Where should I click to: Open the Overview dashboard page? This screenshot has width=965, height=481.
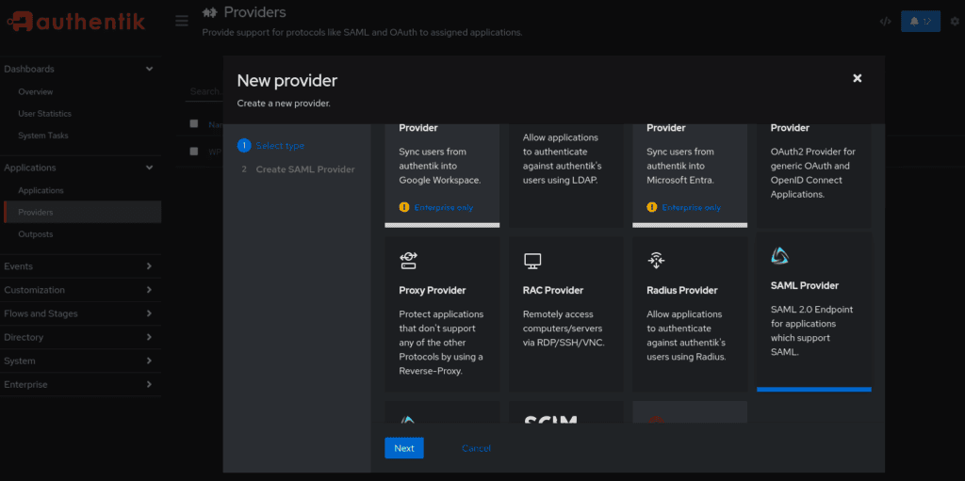tap(36, 91)
